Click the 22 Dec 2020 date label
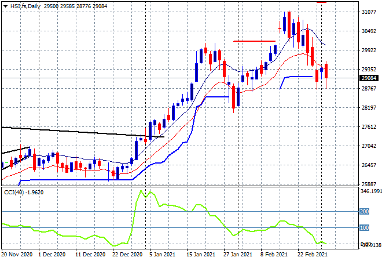This screenshot has width=382, height=261. point(127,255)
